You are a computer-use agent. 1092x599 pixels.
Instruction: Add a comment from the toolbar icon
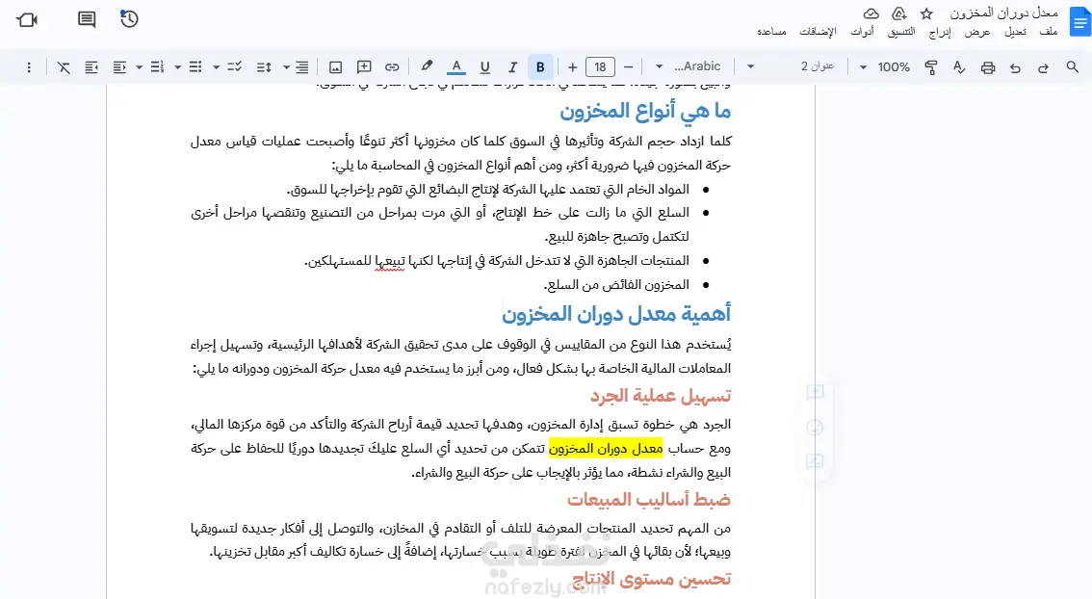pyautogui.click(x=364, y=66)
